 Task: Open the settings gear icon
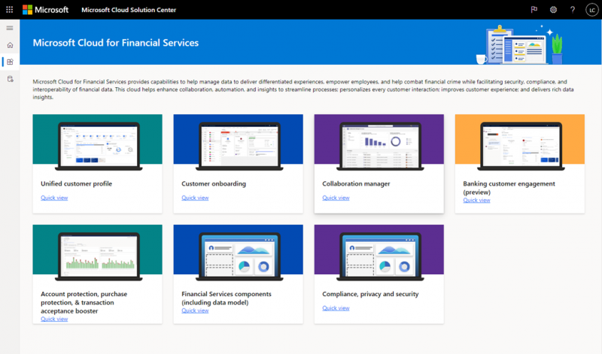(553, 10)
